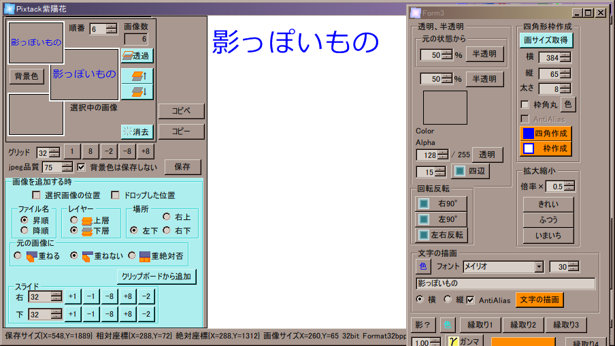This screenshot has height=346, width=615.
Task: Select 降順 descending filename order
Action: coord(24,230)
